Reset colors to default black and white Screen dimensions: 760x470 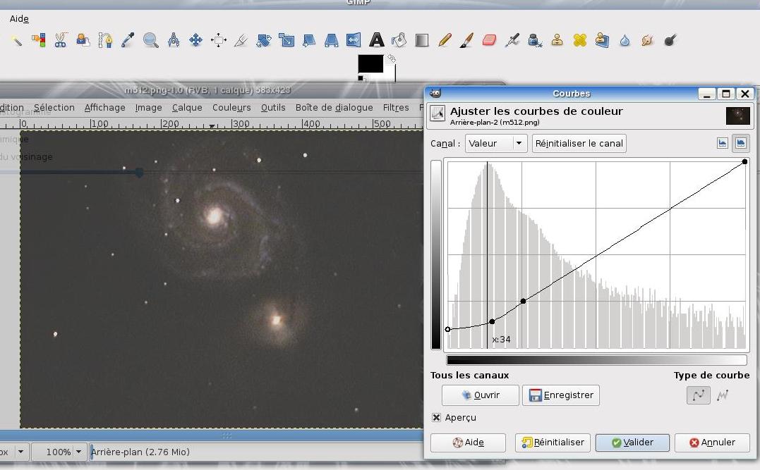pos(361,78)
